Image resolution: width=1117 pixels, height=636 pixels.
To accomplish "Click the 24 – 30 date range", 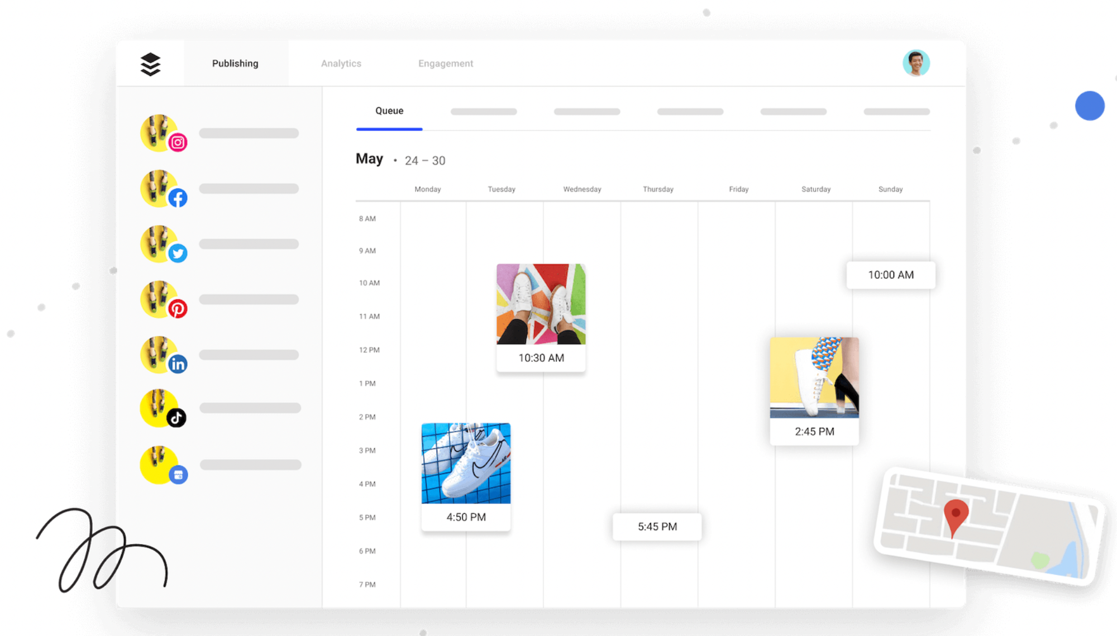I will click(x=425, y=161).
